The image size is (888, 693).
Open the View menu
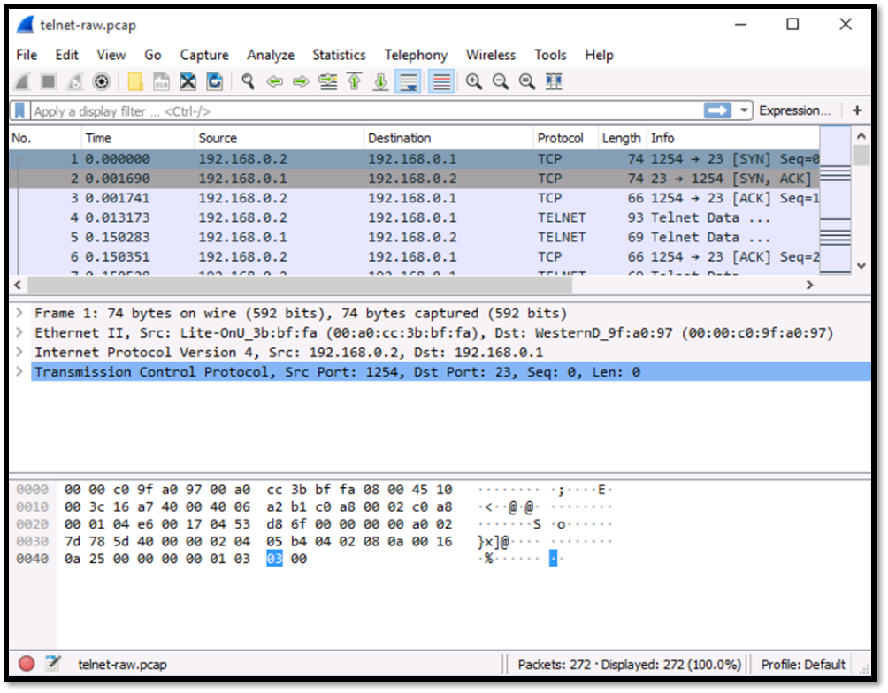point(111,55)
